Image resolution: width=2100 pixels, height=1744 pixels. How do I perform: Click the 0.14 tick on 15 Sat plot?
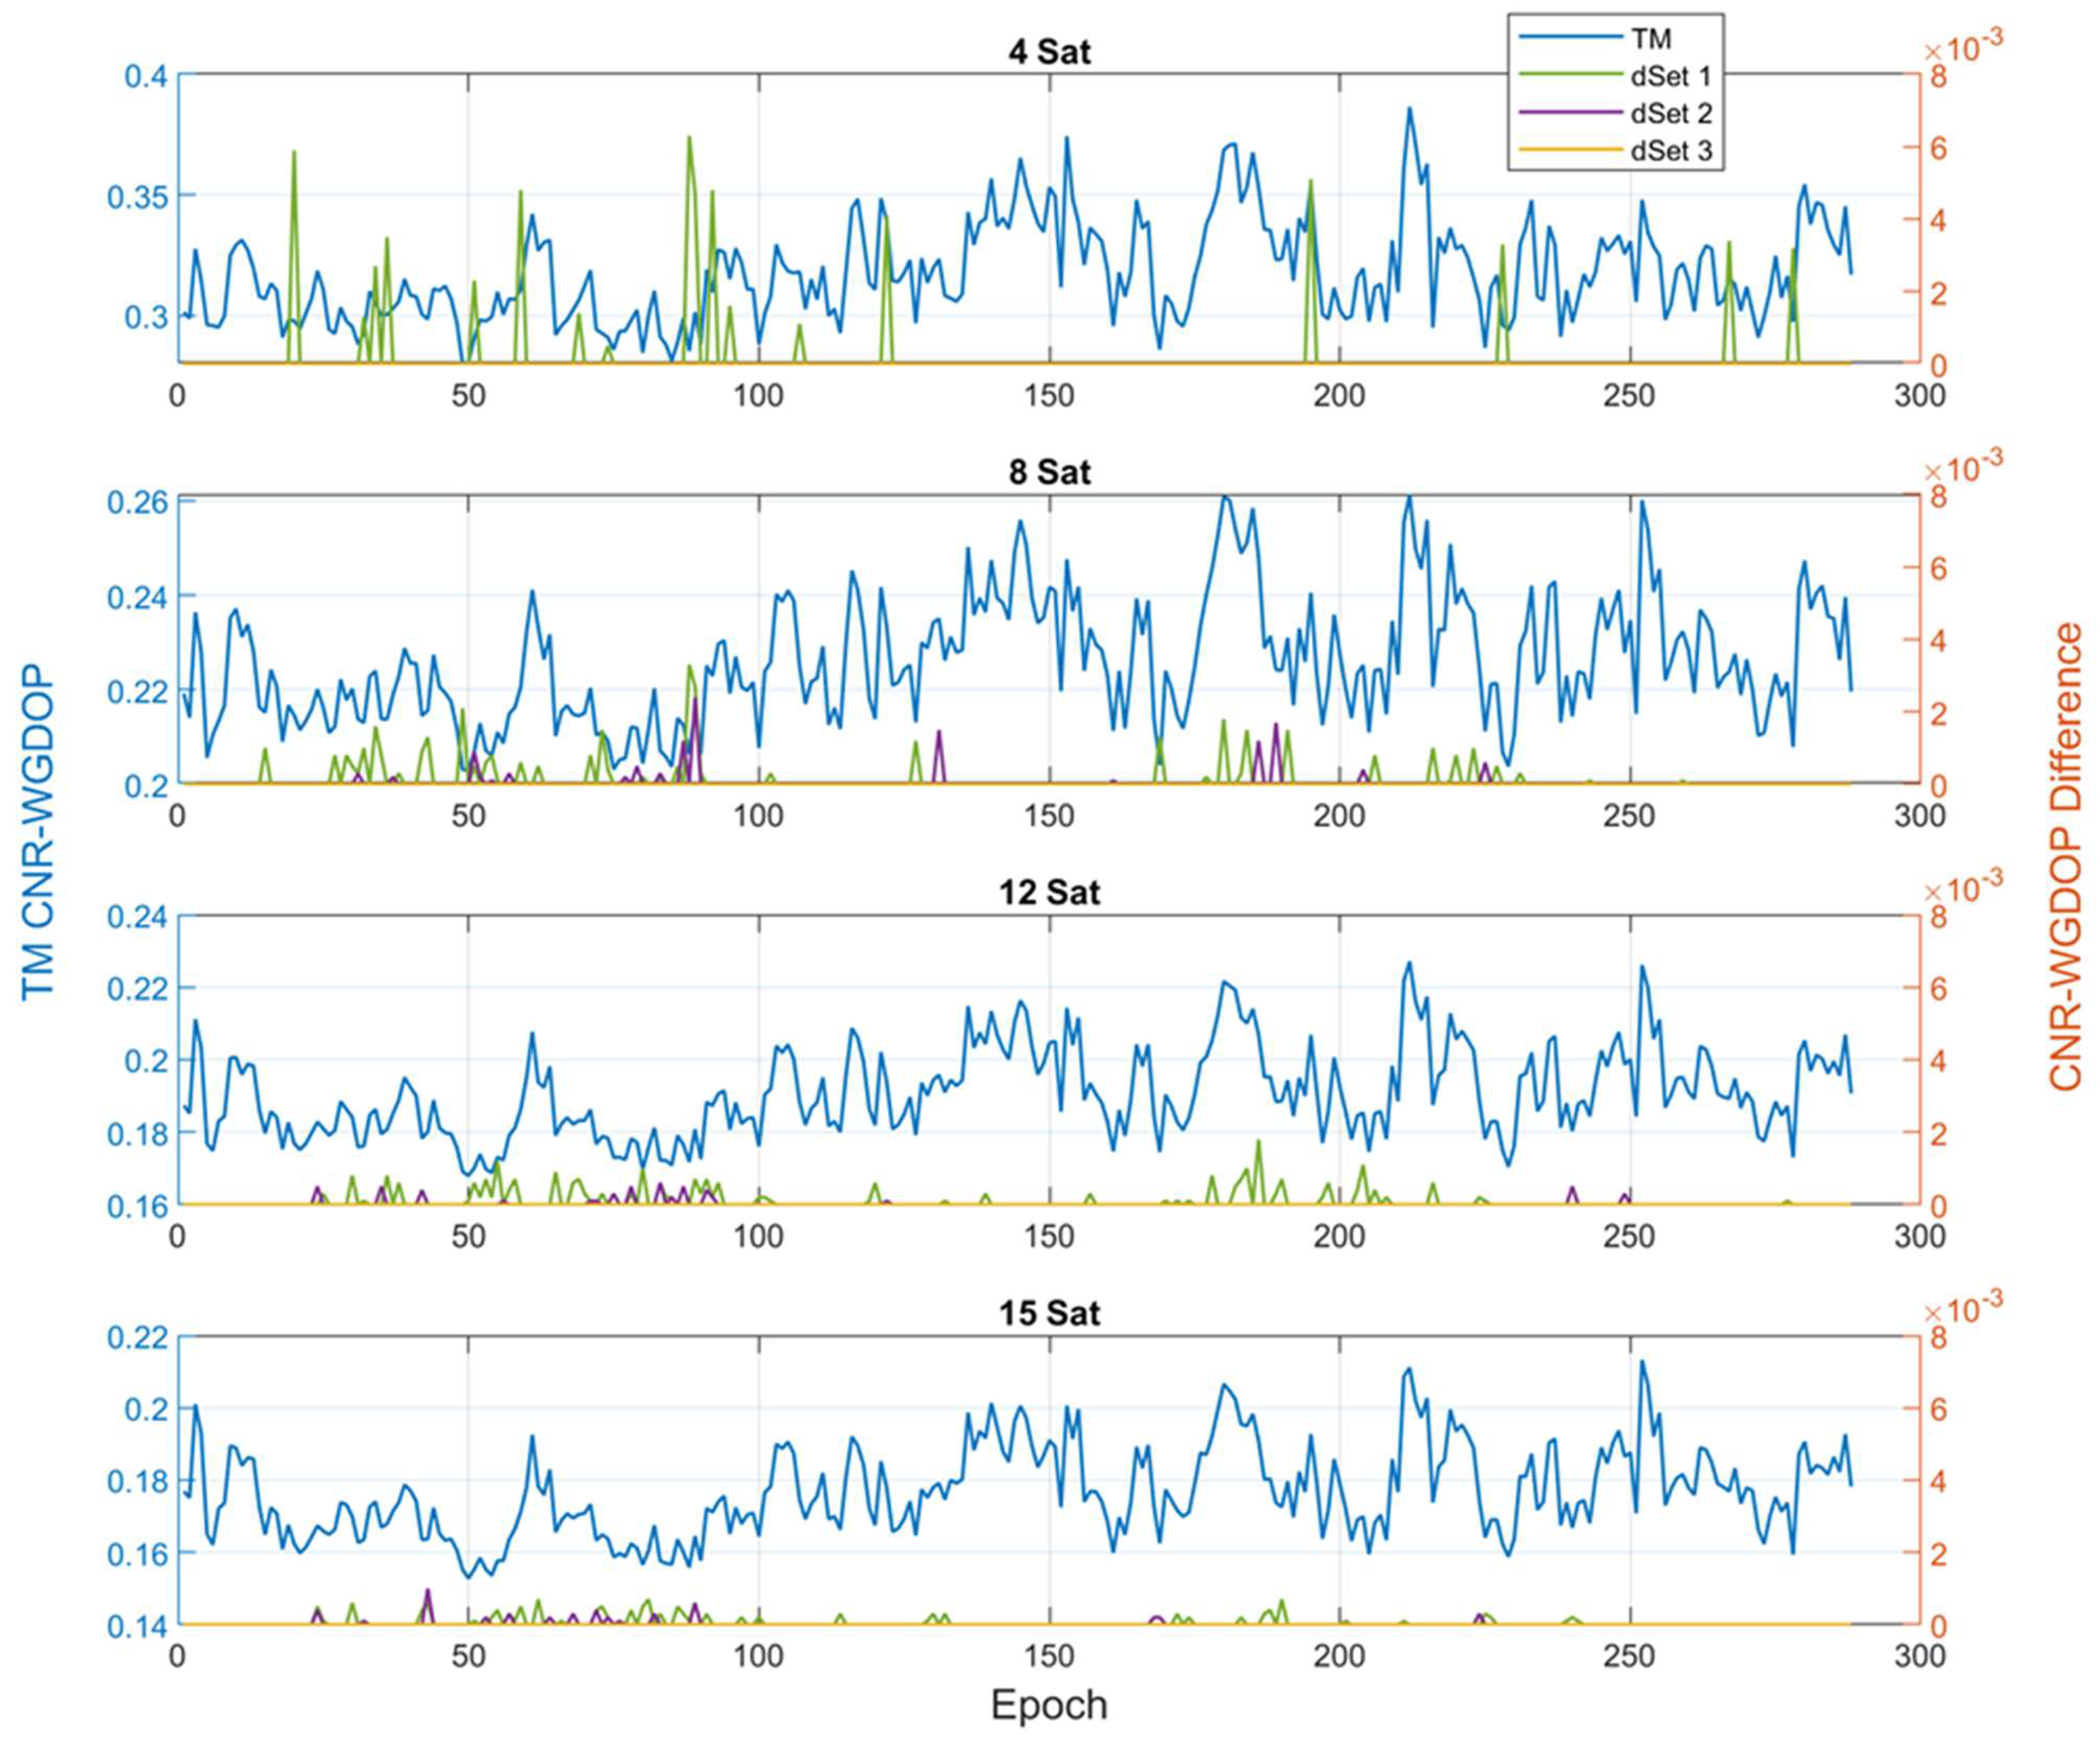point(136,1626)
